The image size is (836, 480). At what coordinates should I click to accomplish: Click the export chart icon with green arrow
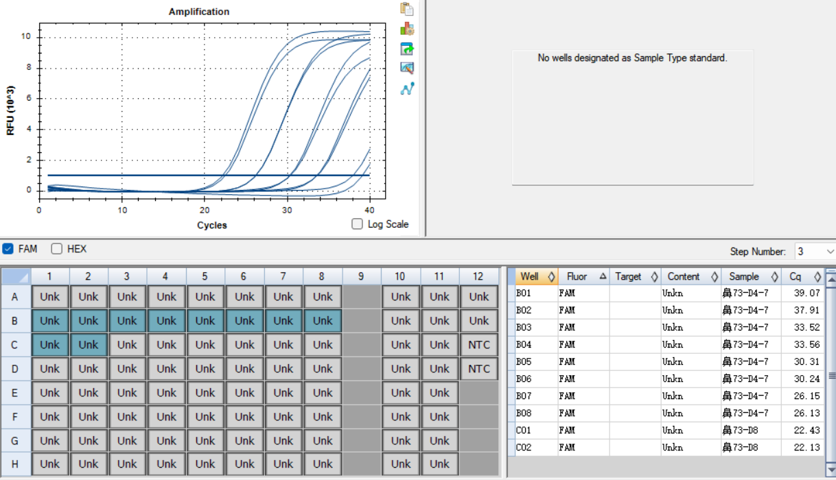pos(407,49)
